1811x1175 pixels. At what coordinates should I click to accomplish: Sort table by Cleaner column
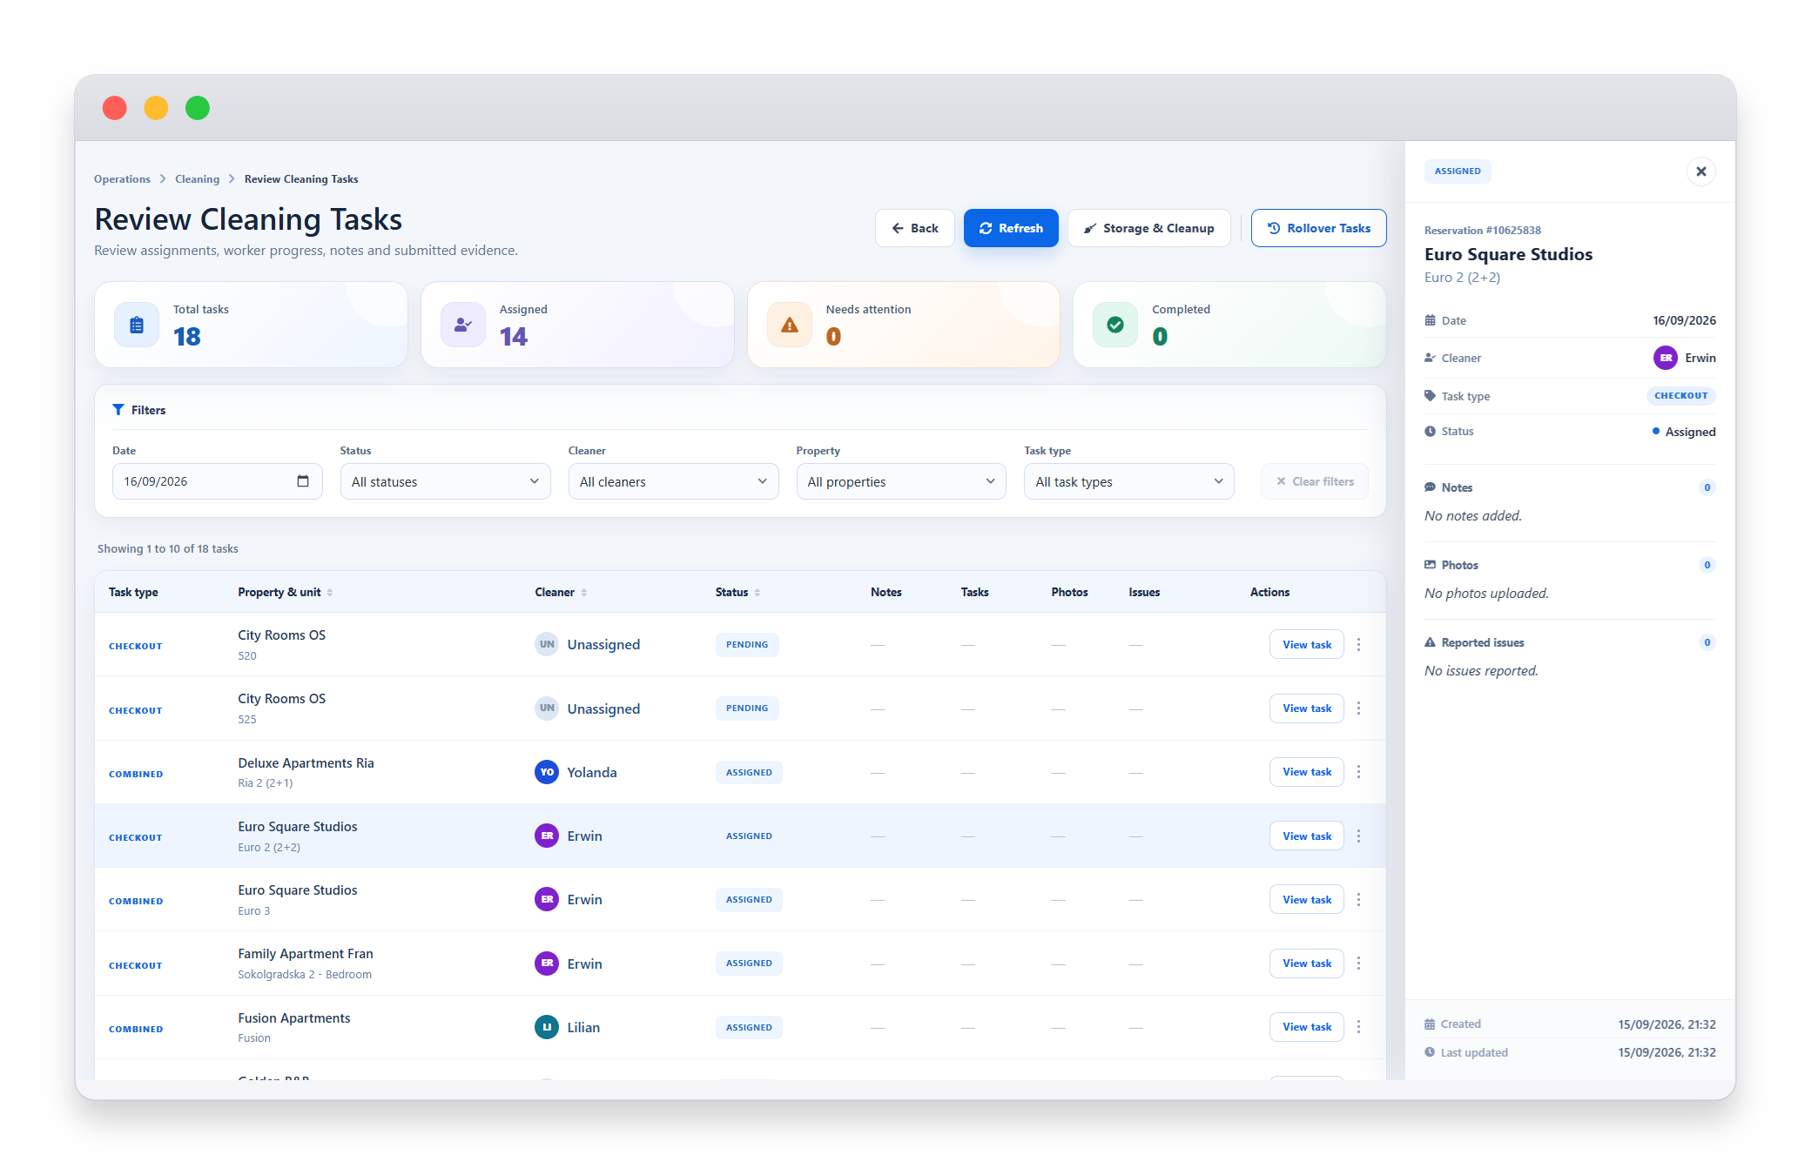click(x=561, y=592)
